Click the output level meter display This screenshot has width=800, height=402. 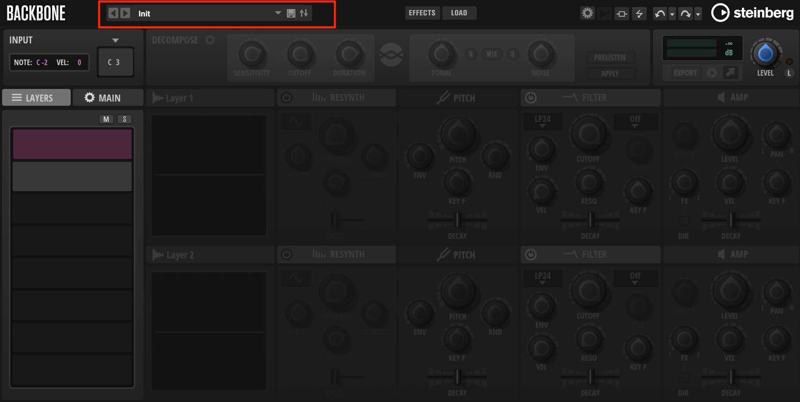tap(703, 48)
